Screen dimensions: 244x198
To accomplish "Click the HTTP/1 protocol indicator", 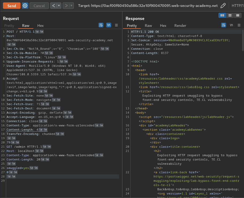I will coord(237,6).
